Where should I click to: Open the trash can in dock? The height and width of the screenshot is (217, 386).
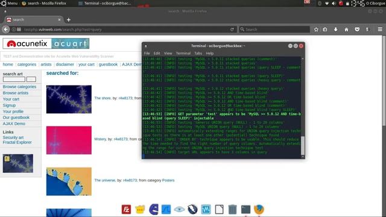[x=232, y=209]
